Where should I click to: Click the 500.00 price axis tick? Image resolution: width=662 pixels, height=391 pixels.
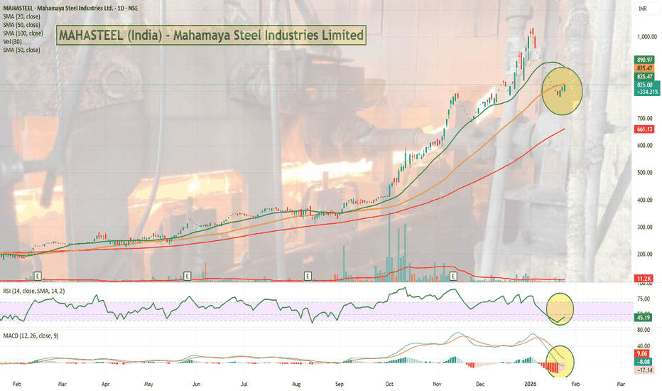pos(644,173)
